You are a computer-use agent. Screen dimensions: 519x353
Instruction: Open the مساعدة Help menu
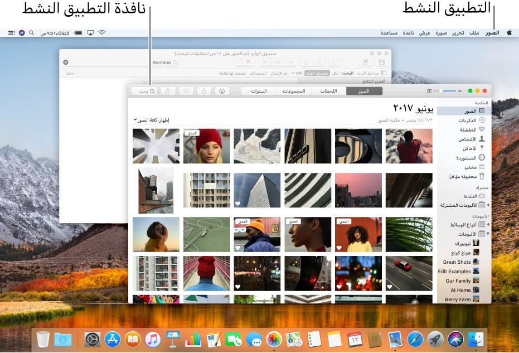[x=389, y=33]
